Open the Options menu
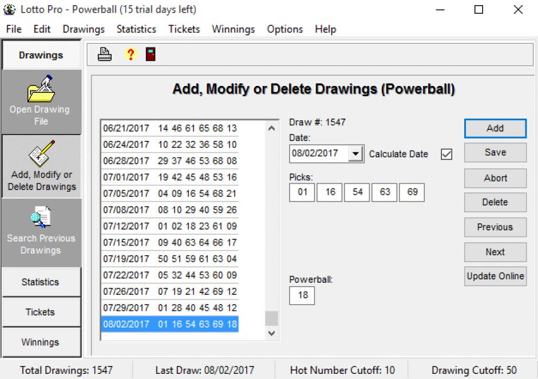Viewport: 538px width, 379px height. coord(285,29)
